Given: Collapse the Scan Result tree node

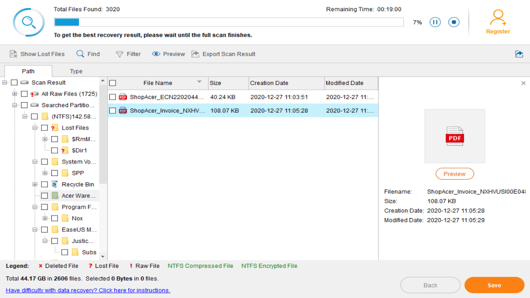Looking at the screenshot, I should tap(5, 83).
